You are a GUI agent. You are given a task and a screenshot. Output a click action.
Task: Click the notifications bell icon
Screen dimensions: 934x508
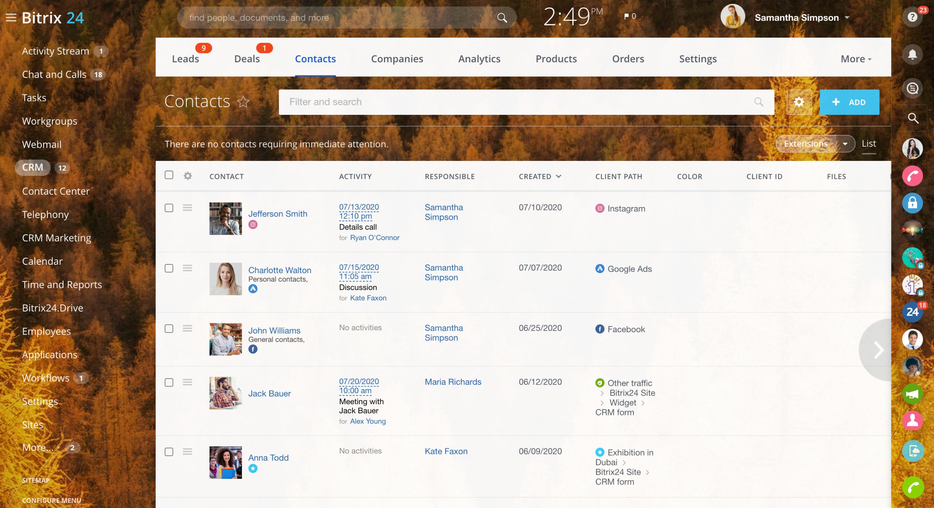pyautogui.click(x=912, y=55)
